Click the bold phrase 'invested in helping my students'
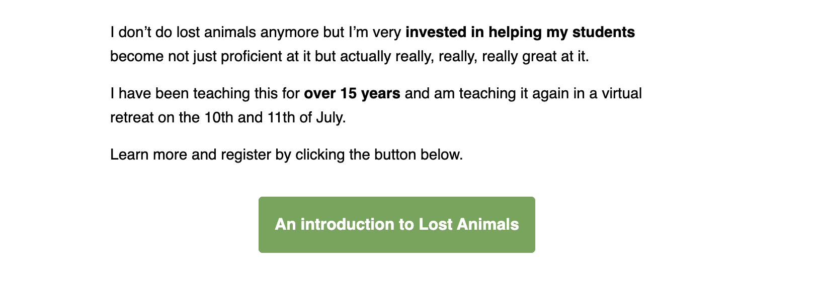822x296 pixels. click(520, 32)
